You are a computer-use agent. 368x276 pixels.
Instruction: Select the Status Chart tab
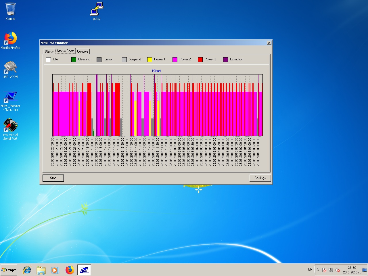point(65,51)
